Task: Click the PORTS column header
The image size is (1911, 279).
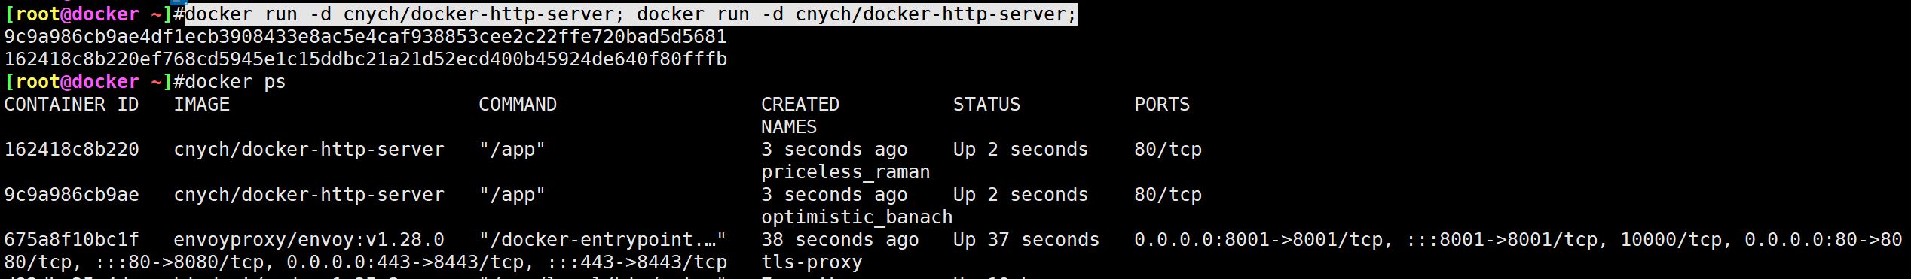Action: click(x=1162, y=105)
